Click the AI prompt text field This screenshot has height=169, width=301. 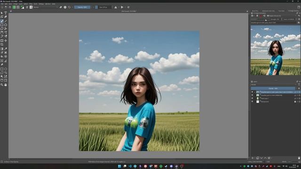[274, 23]
